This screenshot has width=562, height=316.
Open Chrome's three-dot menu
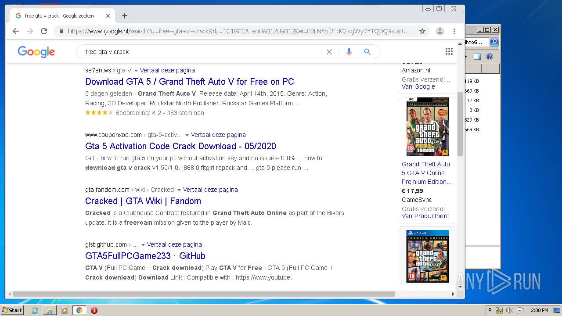[x=454, y=31]
